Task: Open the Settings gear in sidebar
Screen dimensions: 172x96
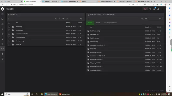Action: click(3, 59)
